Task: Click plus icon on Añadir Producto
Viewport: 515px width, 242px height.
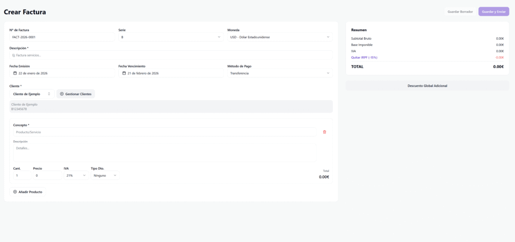Action: [15, 192]
